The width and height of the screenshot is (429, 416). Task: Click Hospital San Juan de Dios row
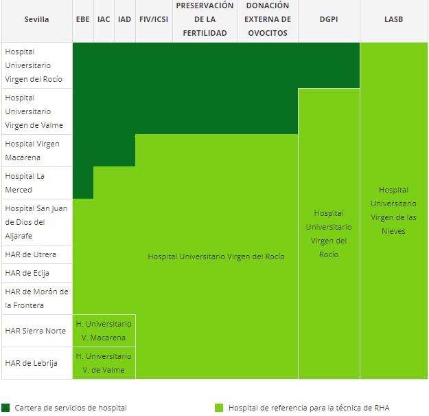pyautogui.click(x=36, y=222)
